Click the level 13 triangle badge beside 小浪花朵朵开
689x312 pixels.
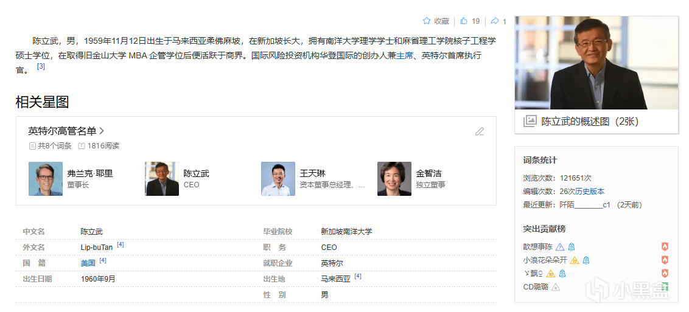pos(575,260)
